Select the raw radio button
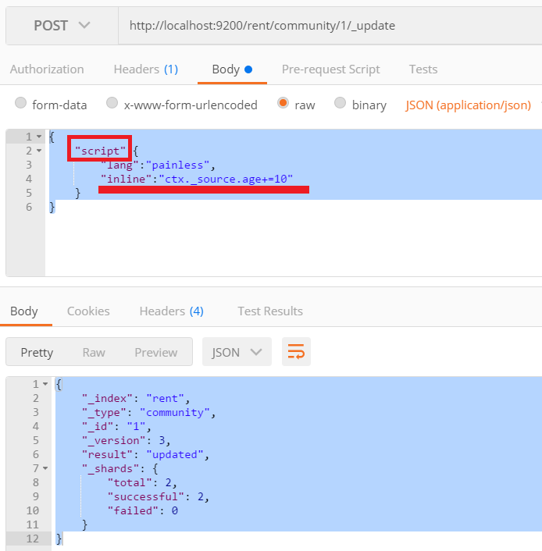This screenshot has height=551, width=542. tap(283, 103)
